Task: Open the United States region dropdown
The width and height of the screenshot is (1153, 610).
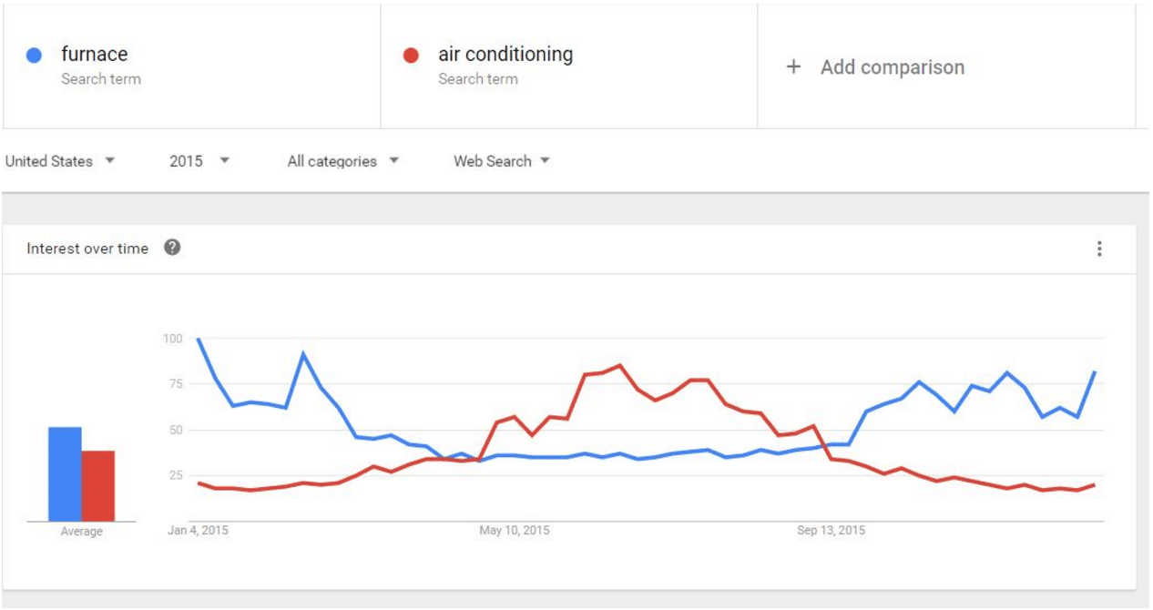Action: coord(60,161)
